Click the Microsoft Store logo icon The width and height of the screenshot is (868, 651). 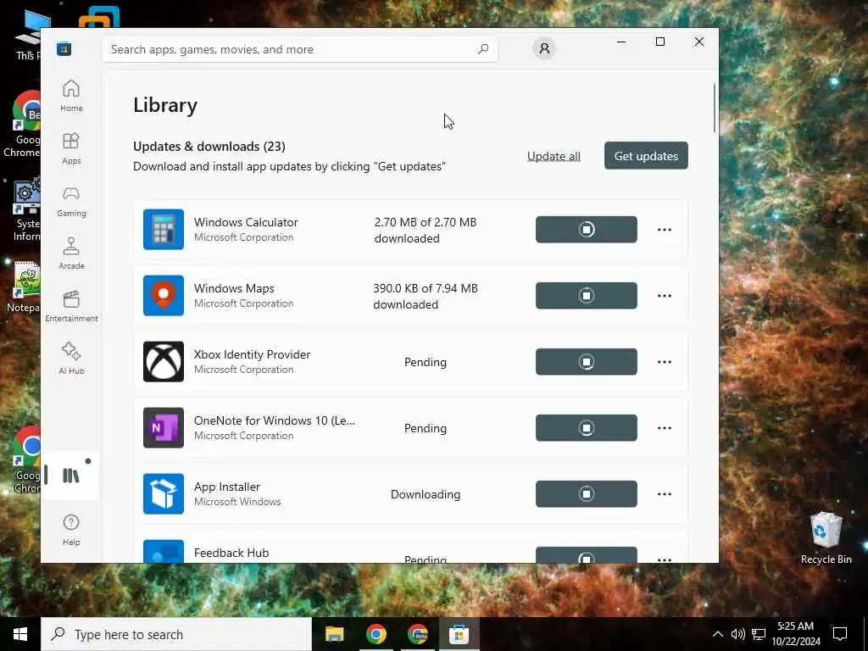(64, 48)
